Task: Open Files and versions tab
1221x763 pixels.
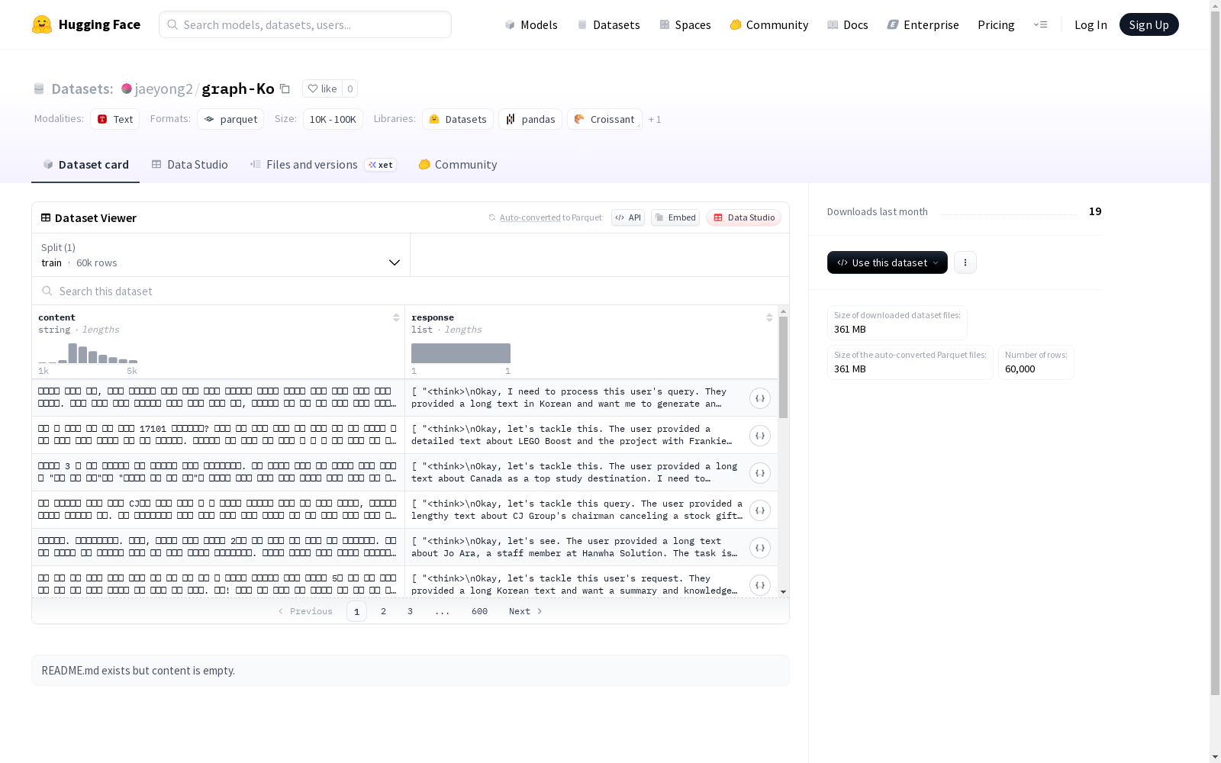Action: (x=323, y=165)
